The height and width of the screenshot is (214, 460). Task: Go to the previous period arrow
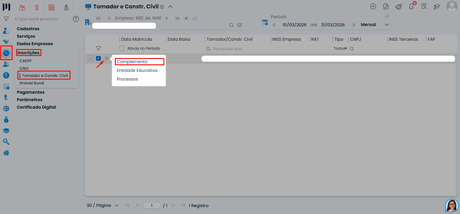coord(274,25)
